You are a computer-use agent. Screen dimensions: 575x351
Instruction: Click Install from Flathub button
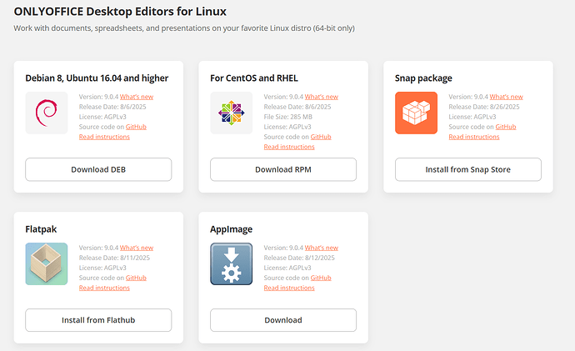(x=98, y=320)
